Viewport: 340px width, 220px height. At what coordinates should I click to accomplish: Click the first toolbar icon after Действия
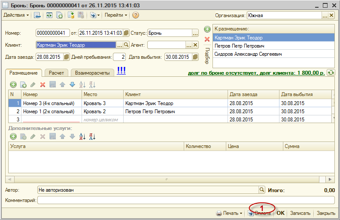click(x=37, y=15)
